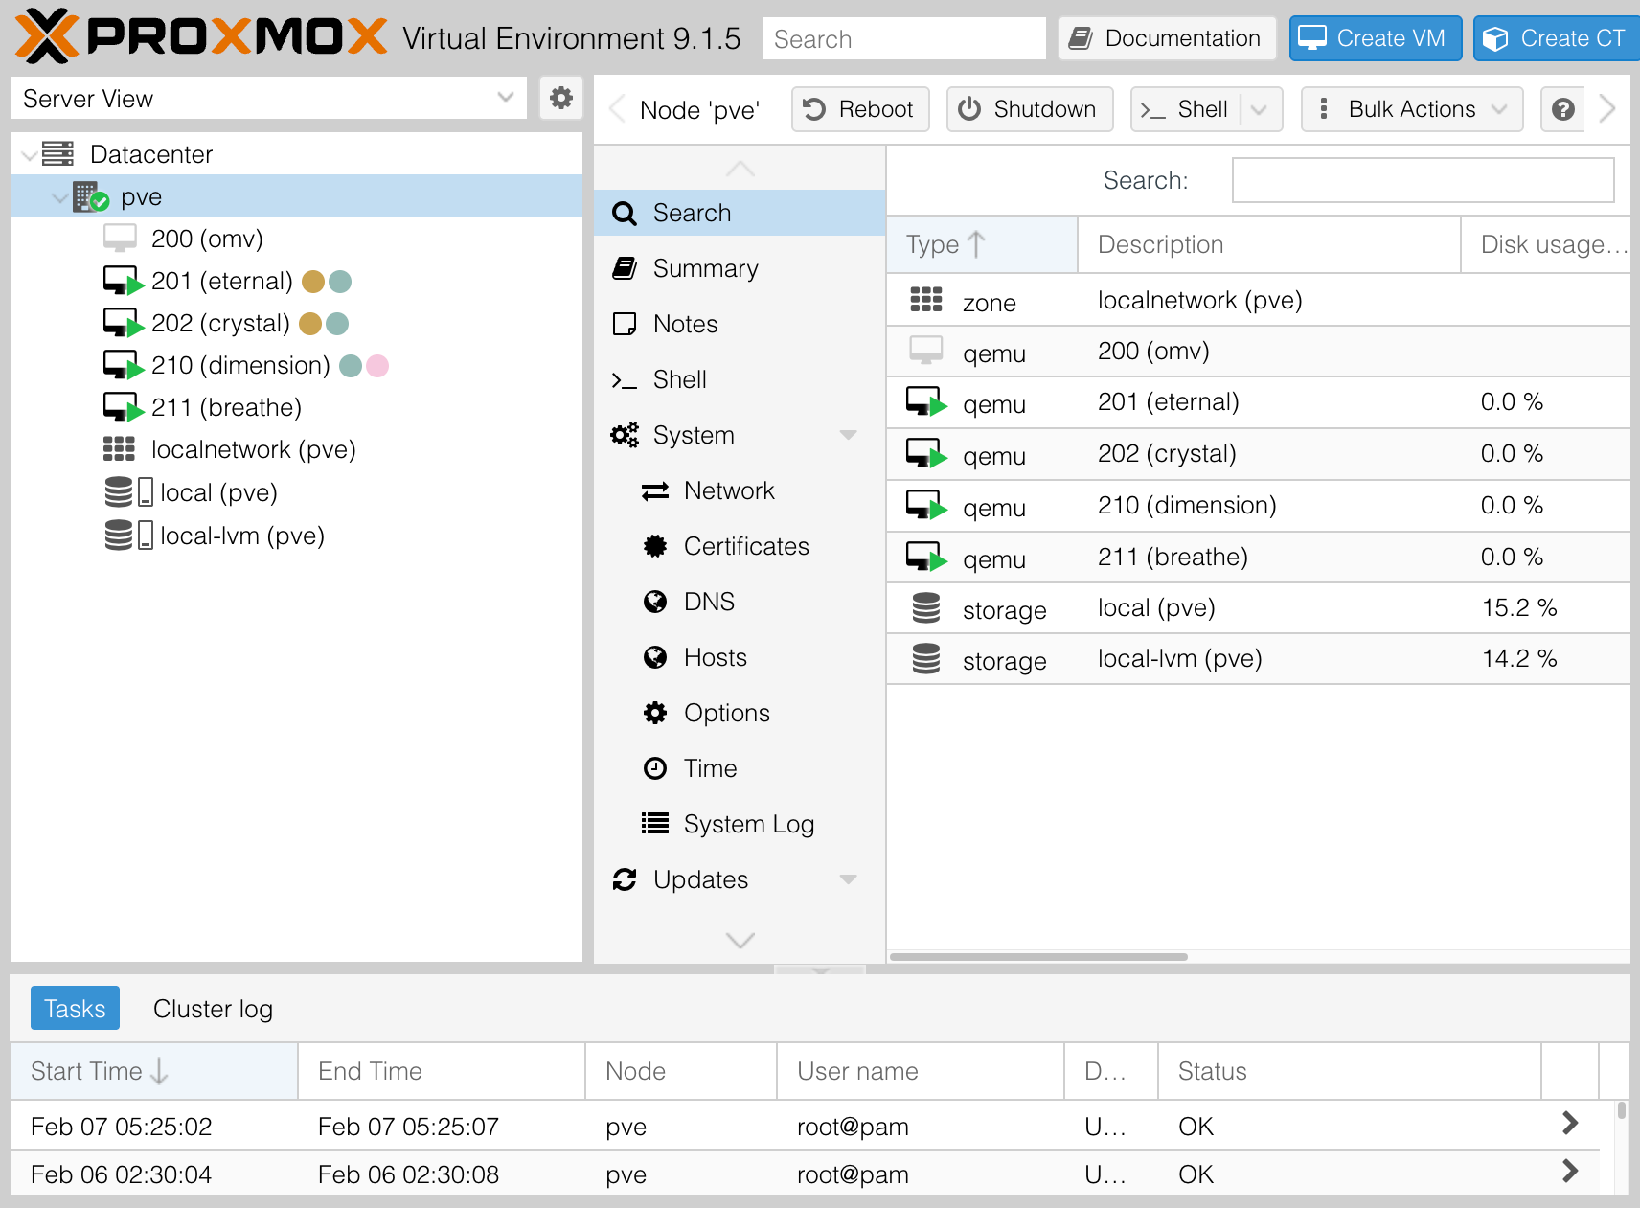
Task: Click the collapse handle above the Tasks panel
Action: (x=820, y=969)
